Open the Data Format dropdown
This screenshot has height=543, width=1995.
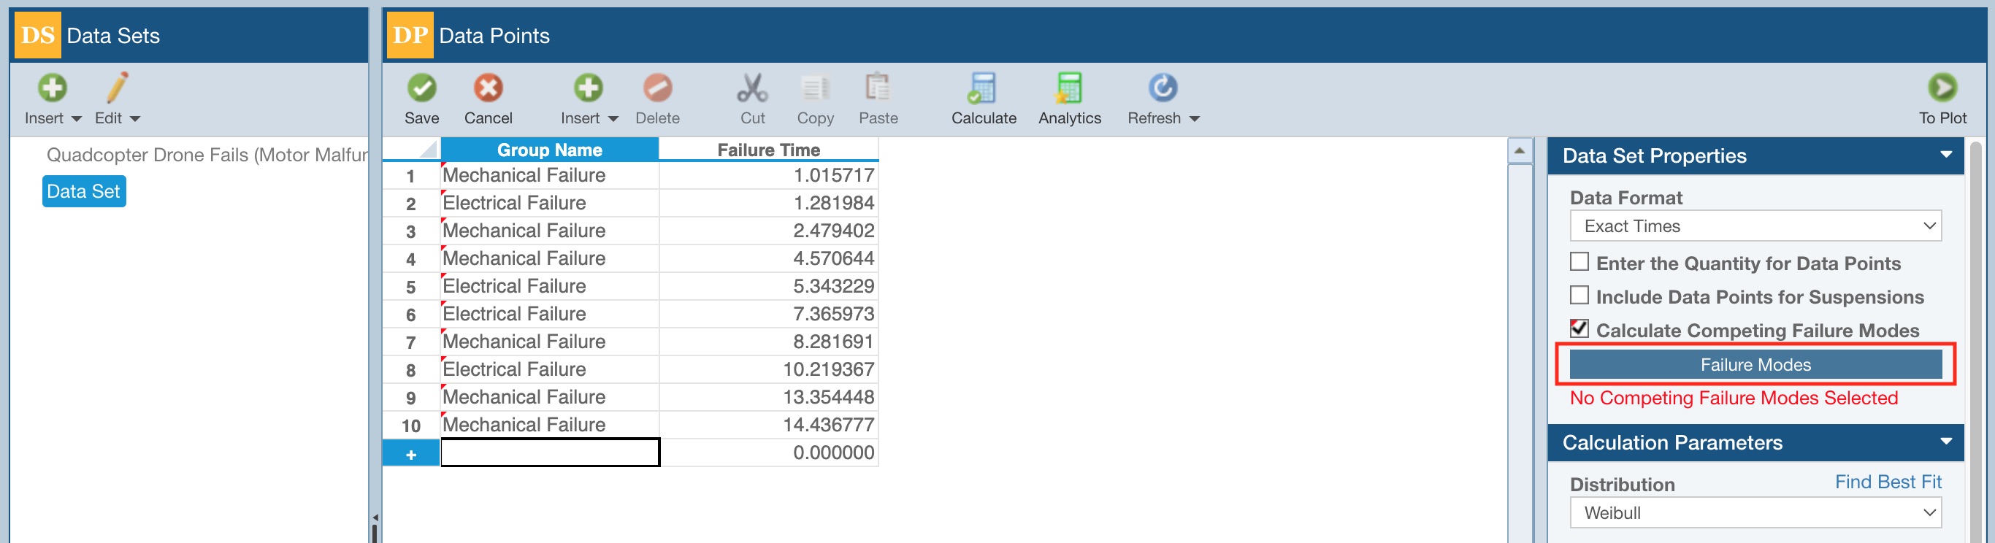tap(1755, 226)
